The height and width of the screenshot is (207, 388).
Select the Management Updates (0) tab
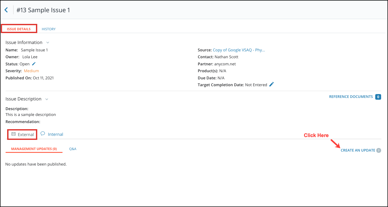(34, 149)
